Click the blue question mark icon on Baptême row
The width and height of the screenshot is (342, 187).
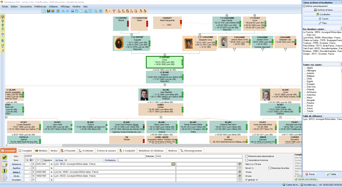[240, 168]
